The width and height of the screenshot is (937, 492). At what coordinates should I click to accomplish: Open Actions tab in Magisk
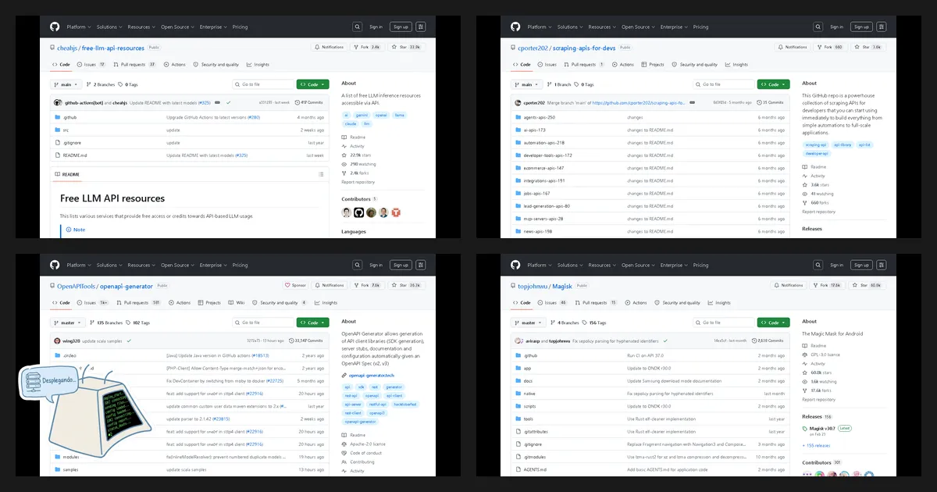636,303
